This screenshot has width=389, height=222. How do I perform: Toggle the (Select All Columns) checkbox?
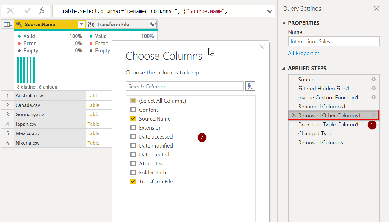(133, 101)
